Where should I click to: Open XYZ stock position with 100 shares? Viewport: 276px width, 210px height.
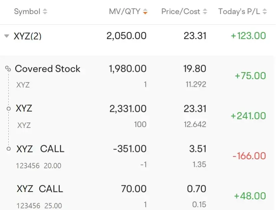click(138, 116)
